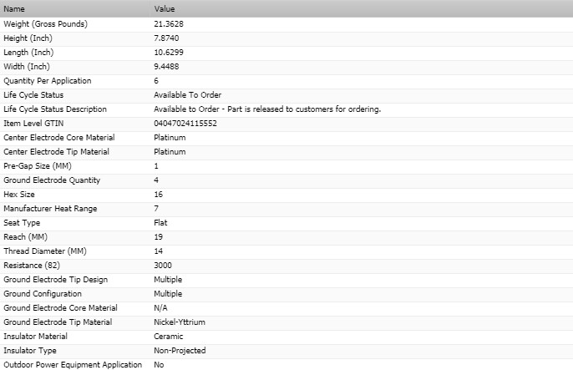The width and height of the screenshot is (573, 370).
Task: Select the Hex Size row
Action: pos(286,195)
